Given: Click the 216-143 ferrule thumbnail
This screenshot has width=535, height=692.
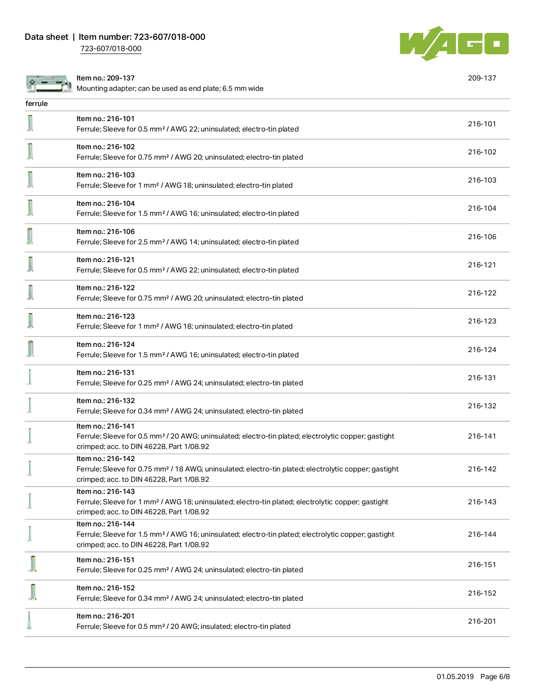Looking at the screenshot, I should click(30, 502).
